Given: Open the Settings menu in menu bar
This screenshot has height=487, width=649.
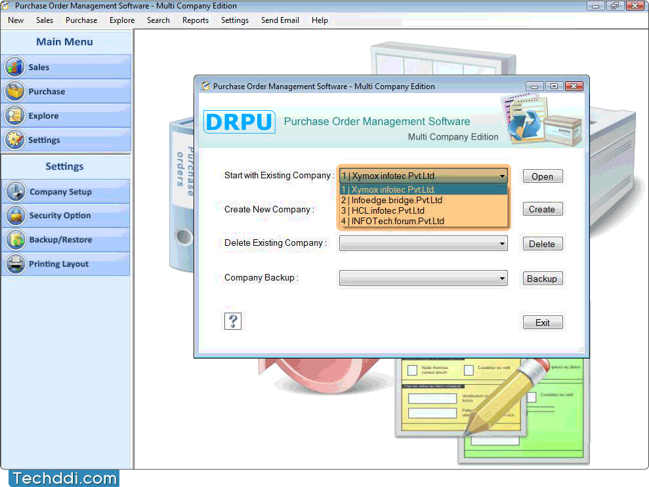Looking at the screenshot, I should tap(235, 20).
